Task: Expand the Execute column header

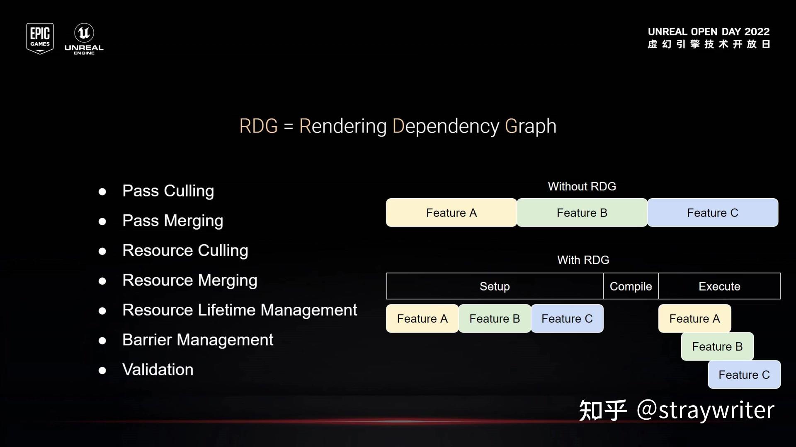Action: (719, 286)
